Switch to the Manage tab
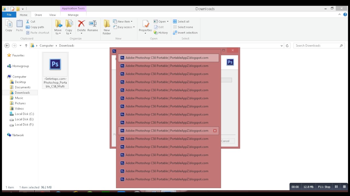This screenshot has height=196, width=350. pyautogui.click(x=73, y=15)
